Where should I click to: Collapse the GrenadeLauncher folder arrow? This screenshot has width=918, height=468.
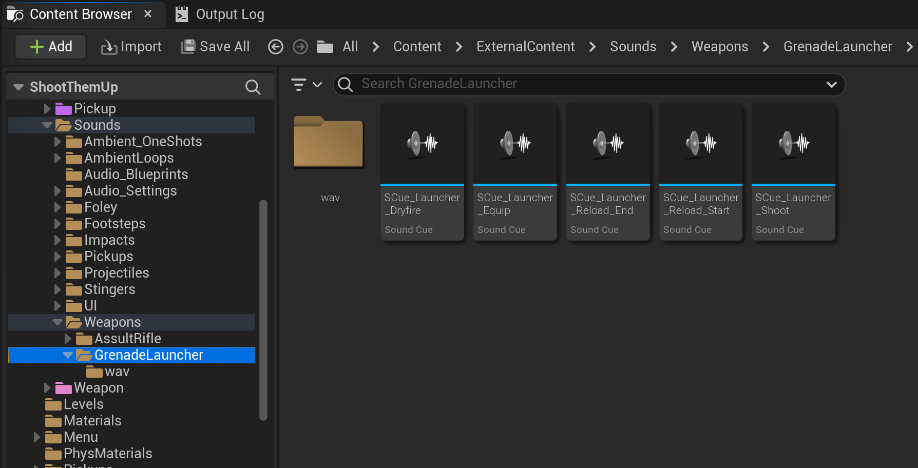tap(68, 355)
